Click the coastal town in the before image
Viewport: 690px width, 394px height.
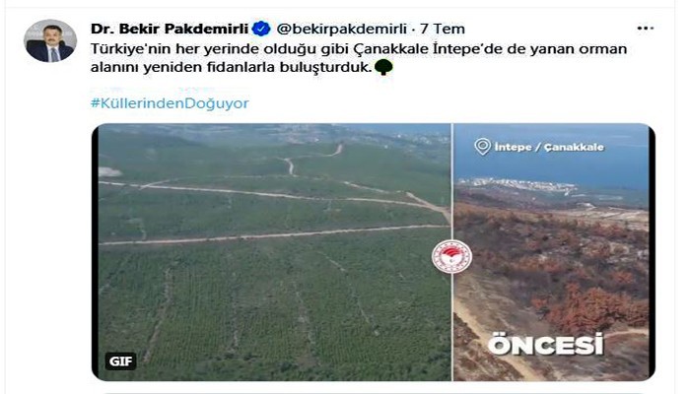tap(517, 185)
